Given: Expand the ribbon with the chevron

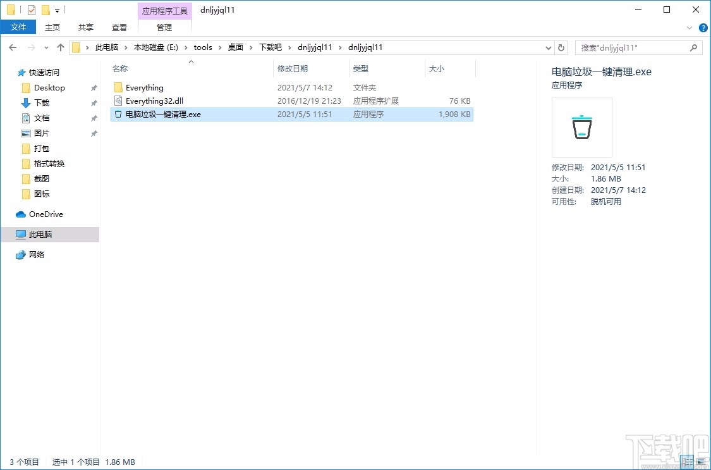Looking at the screenshot, I should pyautogui.click(x=690, y=27).
